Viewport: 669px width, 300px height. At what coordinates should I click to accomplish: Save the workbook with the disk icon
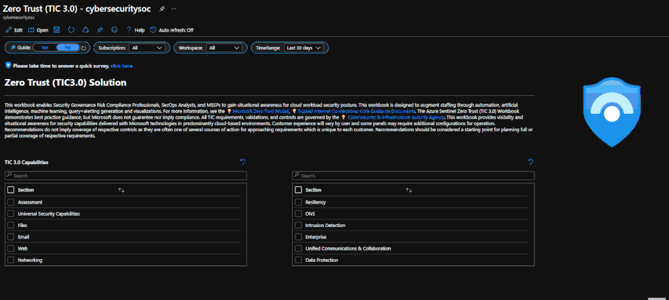coord(57,30)
